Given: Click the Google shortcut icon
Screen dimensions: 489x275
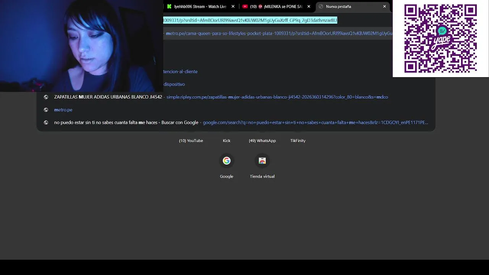Looking at the screenshot, I should pyautogui.click(x=227, y=161).
